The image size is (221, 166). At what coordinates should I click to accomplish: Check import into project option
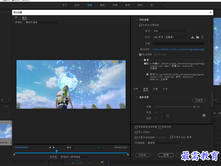(x=136, y=132)
